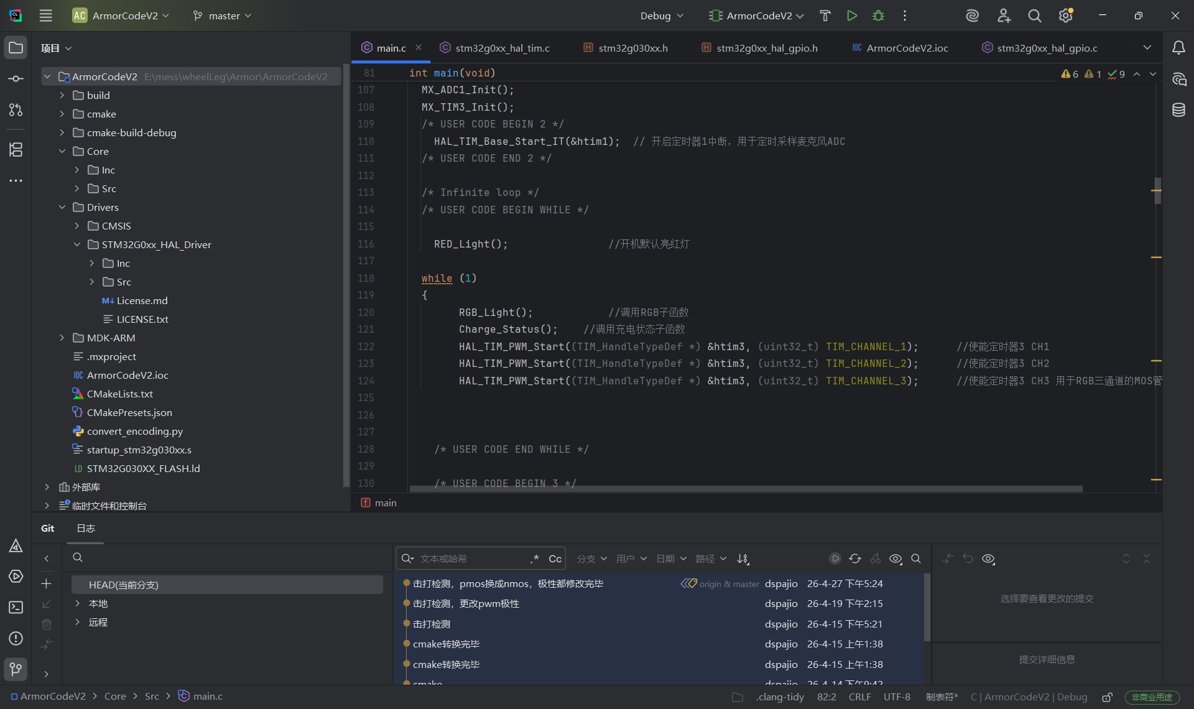1194x709 pixels.
Task: Open Terminal tool window
Action: click(x=16, y=608)
